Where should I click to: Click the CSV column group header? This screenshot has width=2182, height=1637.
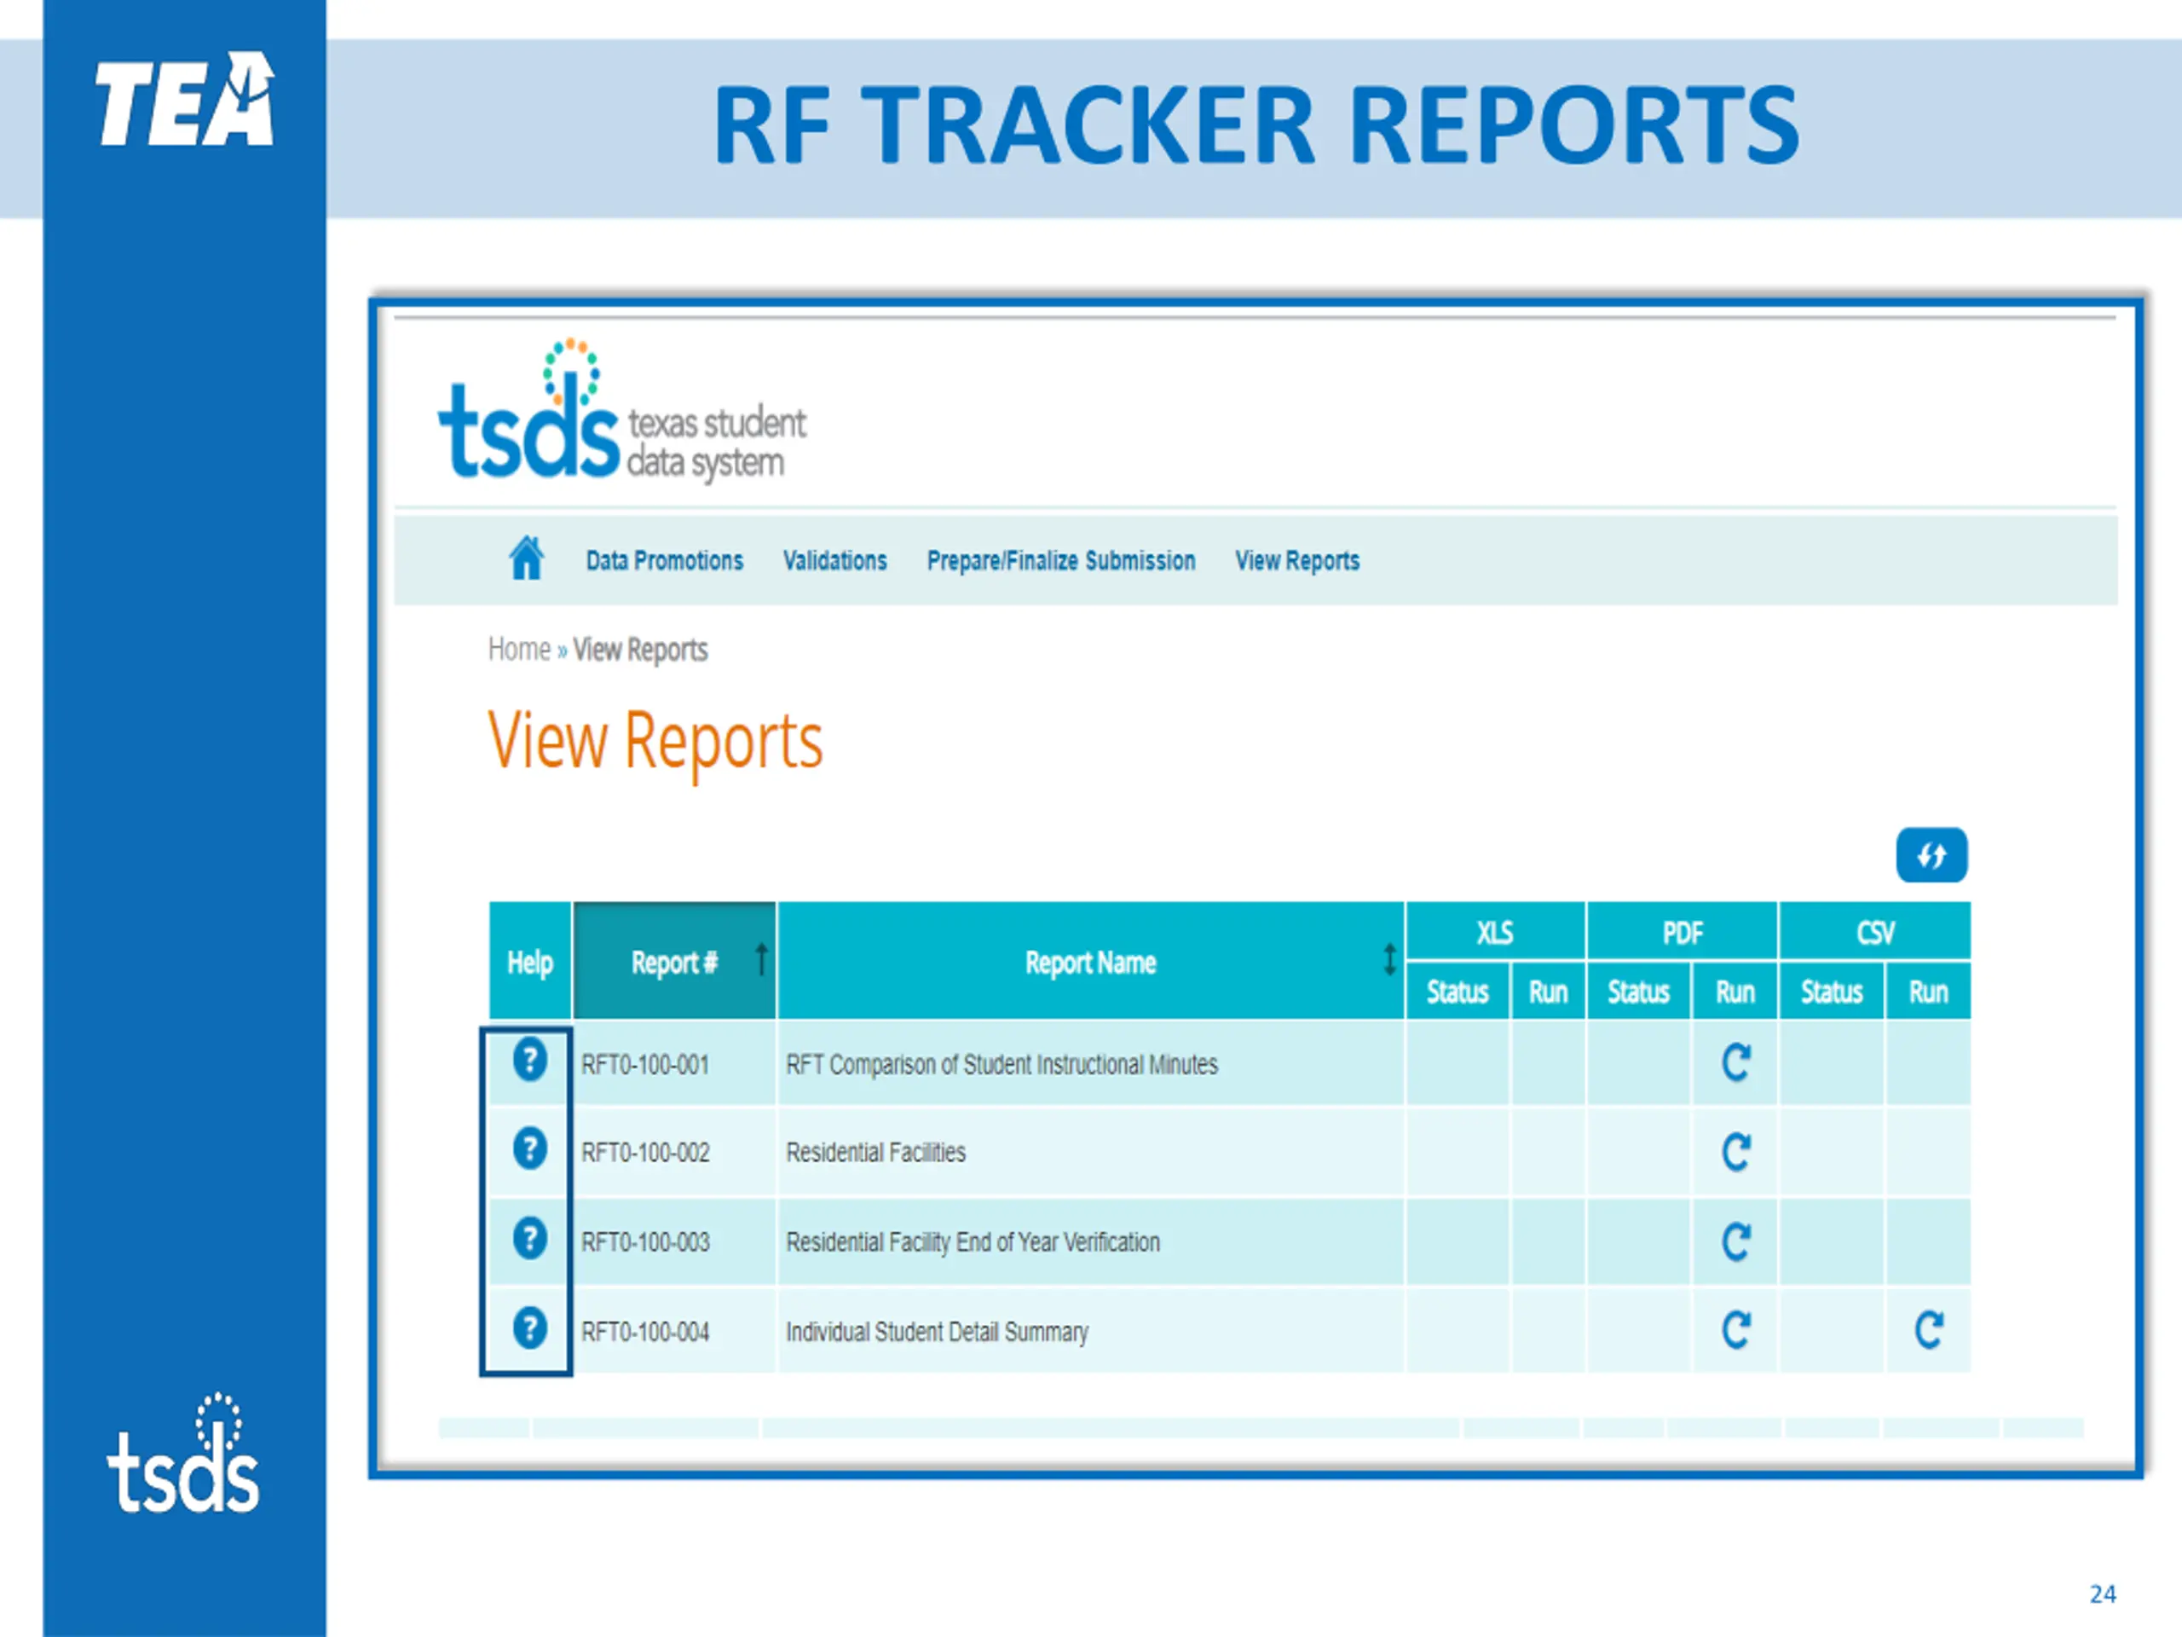point(1875,932)
